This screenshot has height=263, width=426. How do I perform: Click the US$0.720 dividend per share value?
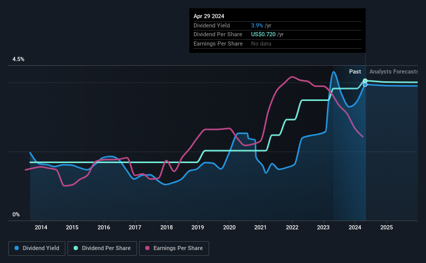tap(263, 35)
